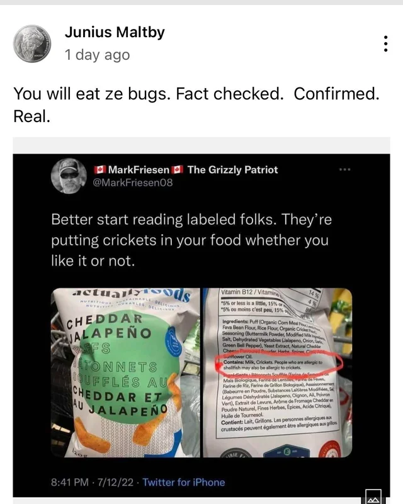Click the red-circled Contains Crickets text
The image size is (403, 504).
click(x=273, y=364)
